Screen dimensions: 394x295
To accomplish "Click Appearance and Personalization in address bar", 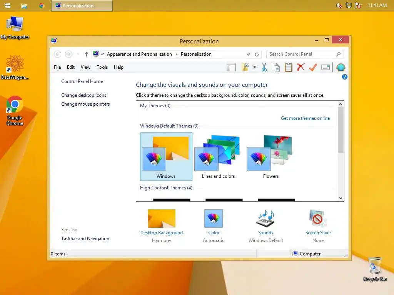I will pyautogui.click(x=139, y=54).
